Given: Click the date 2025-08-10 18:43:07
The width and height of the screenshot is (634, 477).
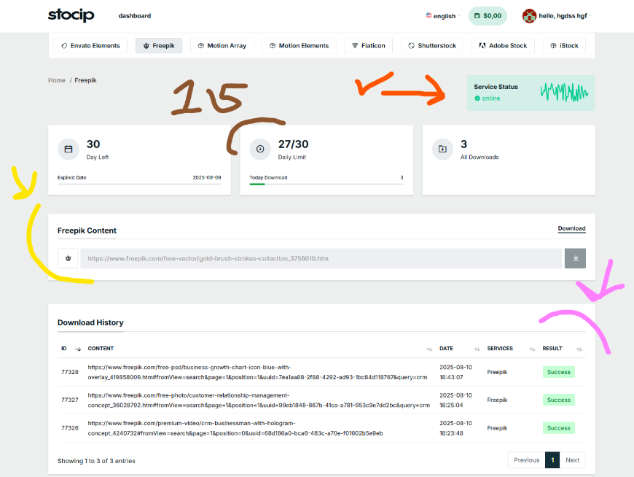Looking at the screenshot, I should (x=455, y=372).
